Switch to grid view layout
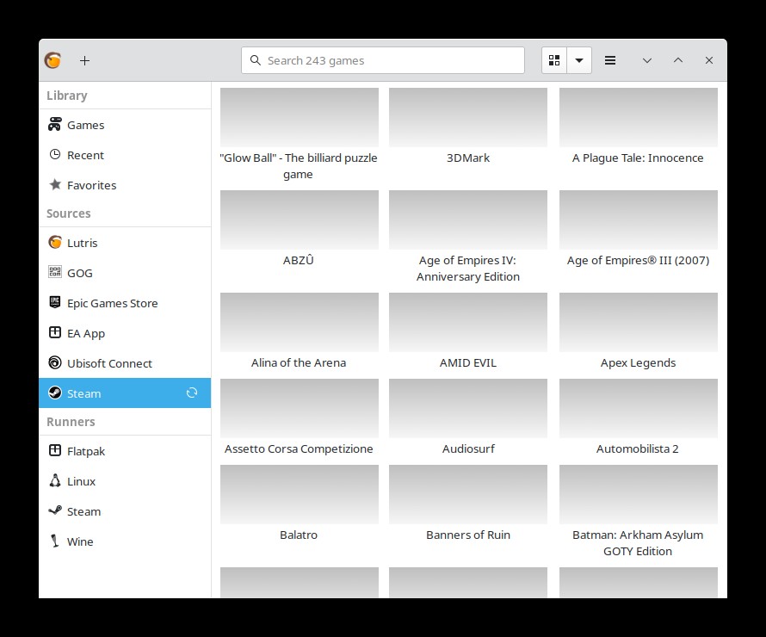This screenshot has width=766, height=637. [554, 60]
